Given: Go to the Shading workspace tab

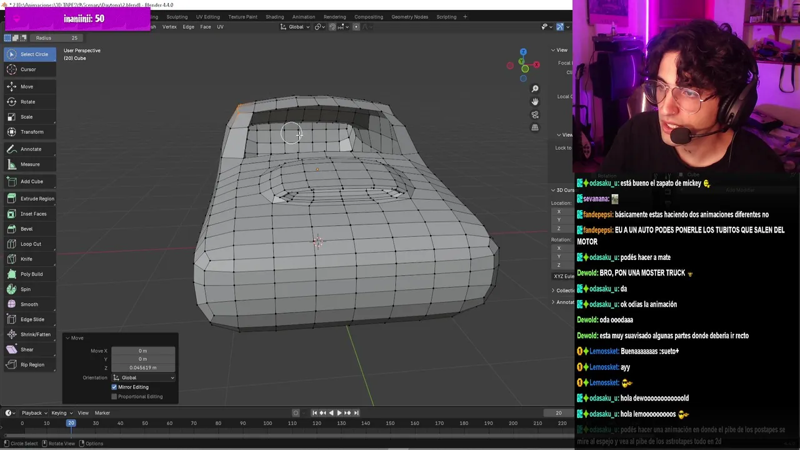Looking at the screenshot, I should [274, 17].
